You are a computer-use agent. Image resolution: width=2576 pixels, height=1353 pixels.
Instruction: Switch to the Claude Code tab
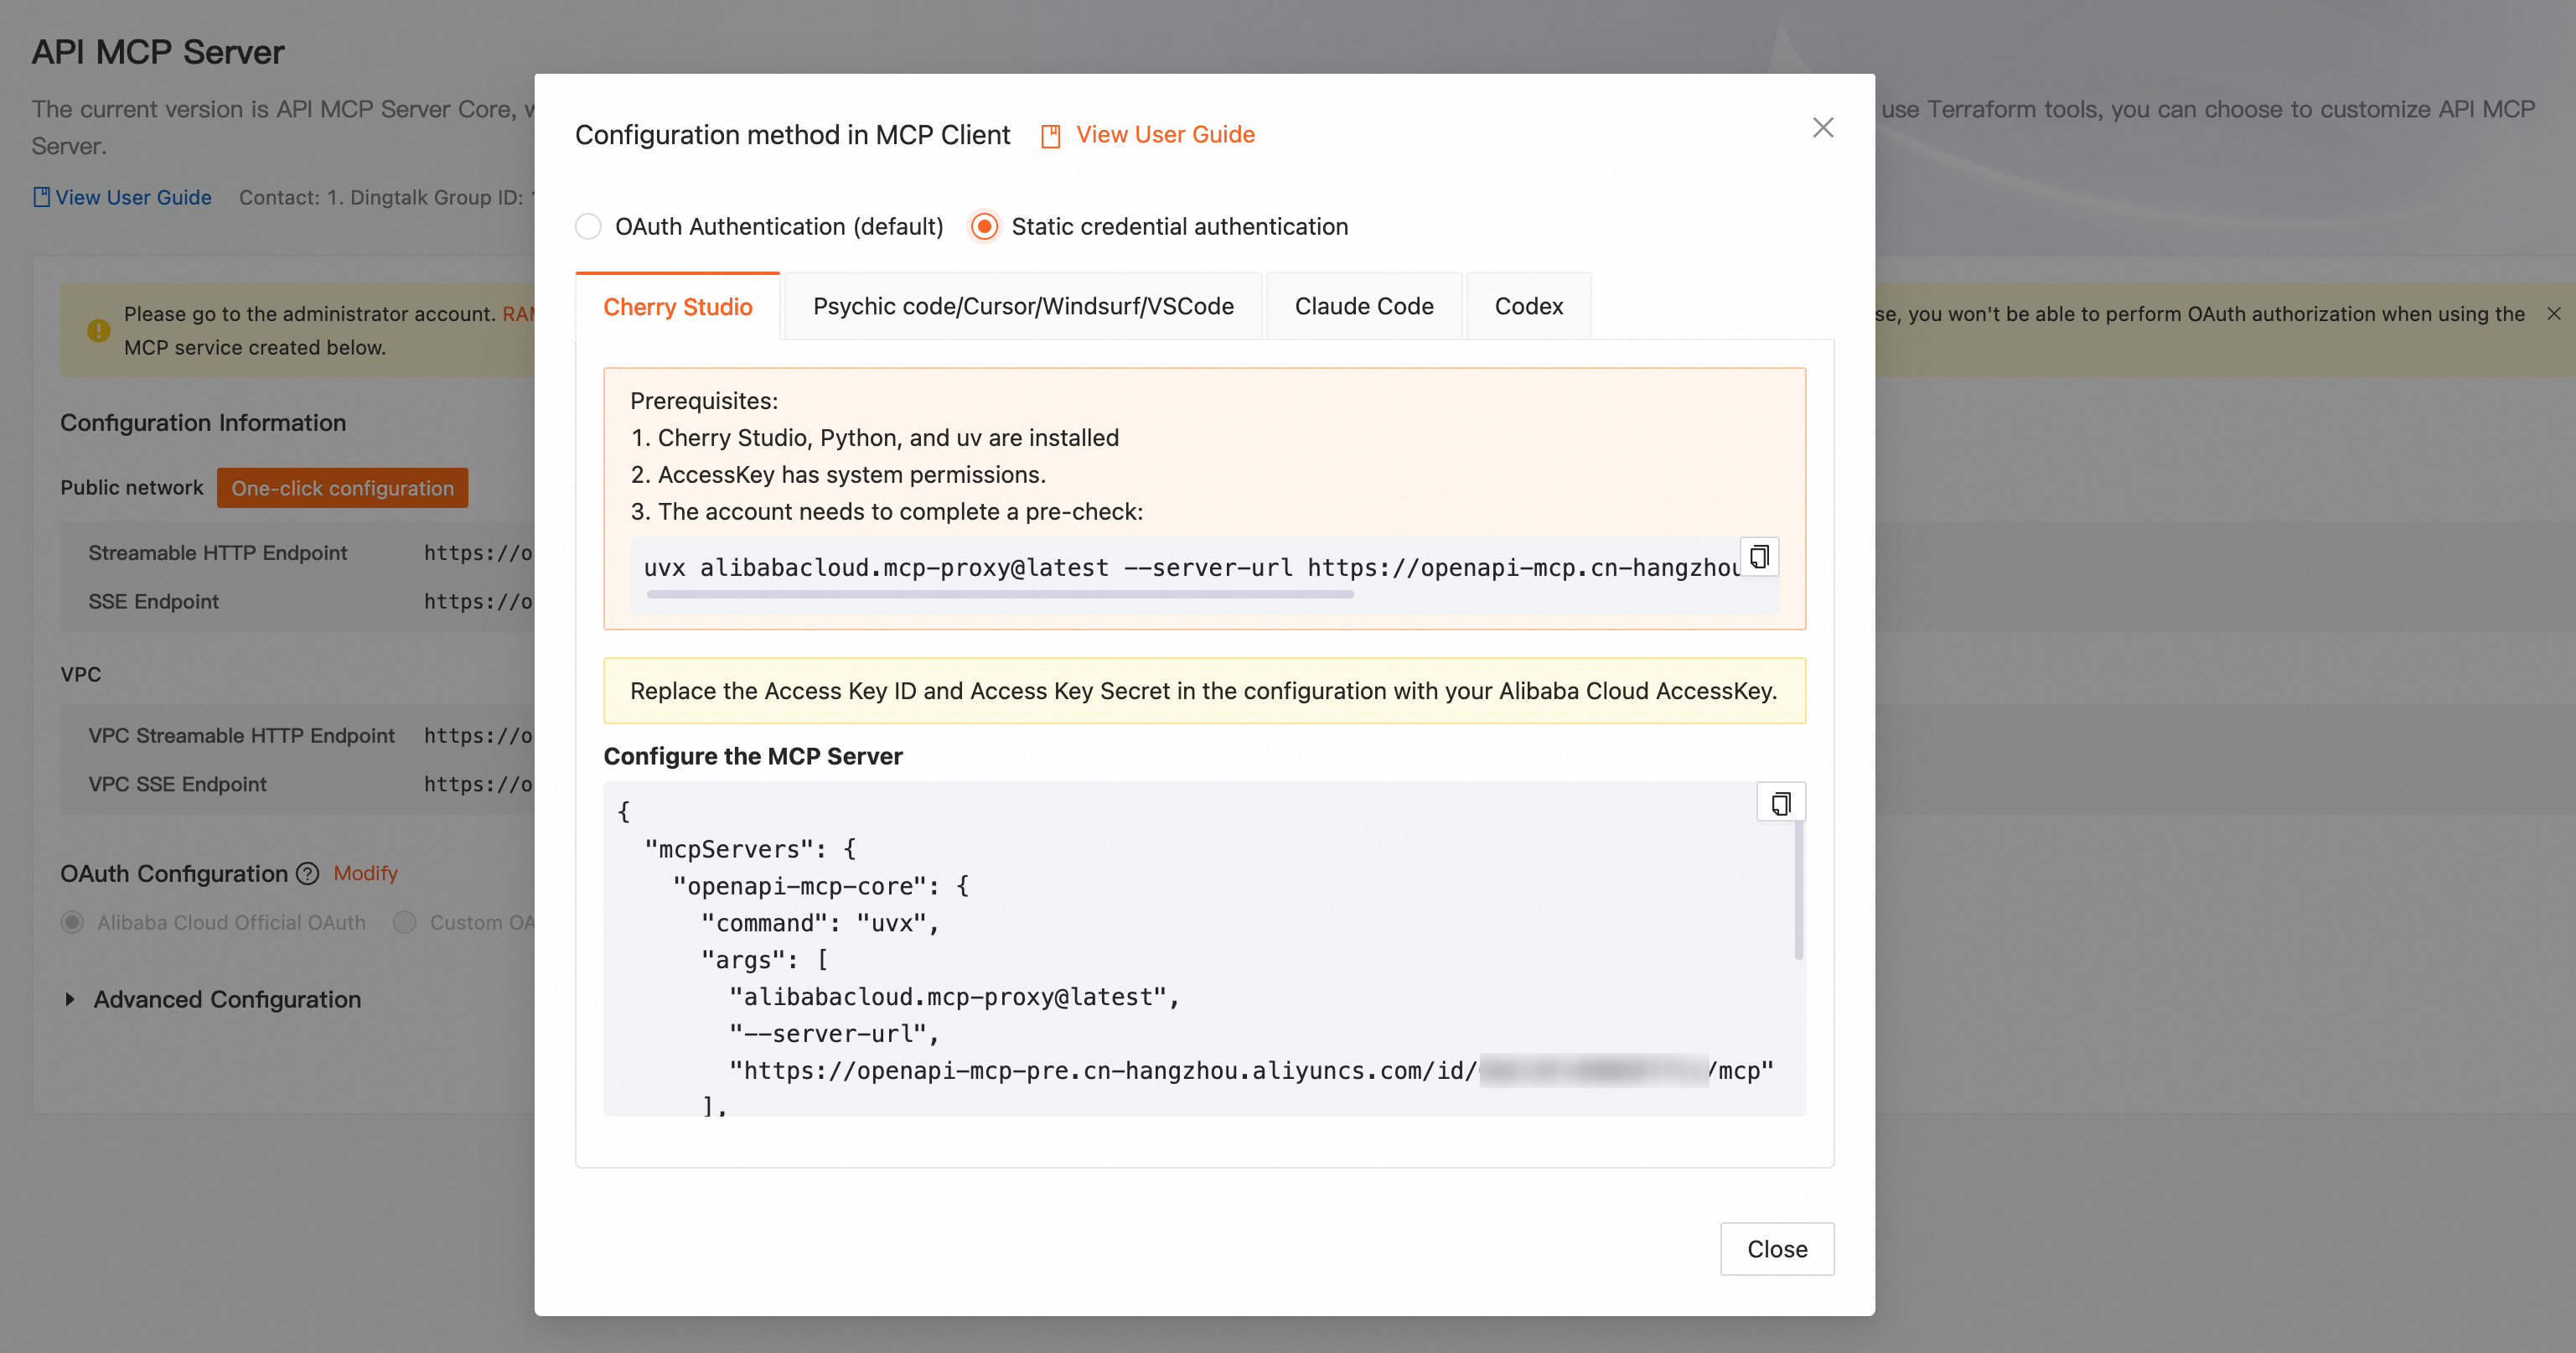pos(1364,306)
